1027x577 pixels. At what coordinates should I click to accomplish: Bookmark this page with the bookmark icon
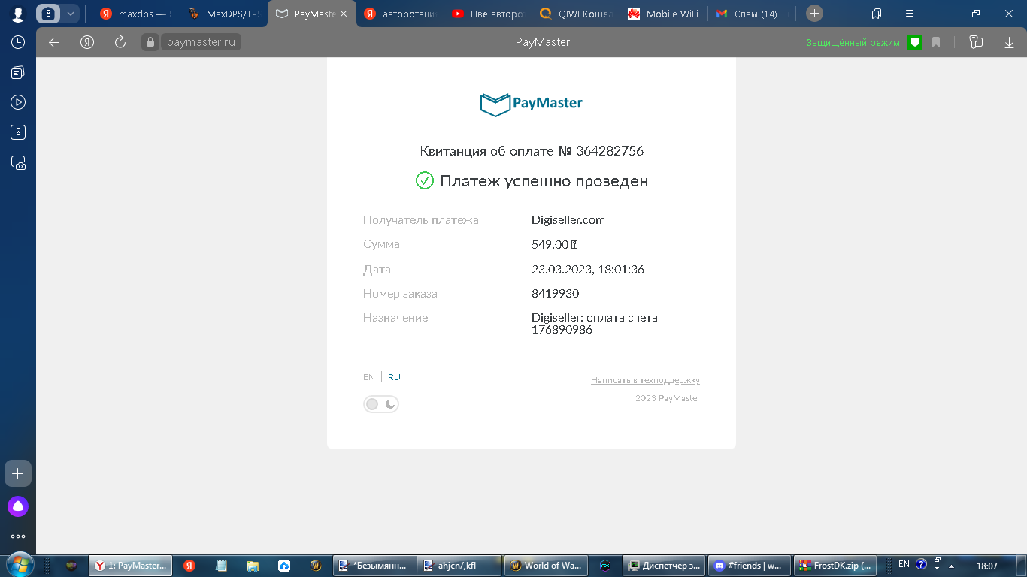click(x=936, y=42)
